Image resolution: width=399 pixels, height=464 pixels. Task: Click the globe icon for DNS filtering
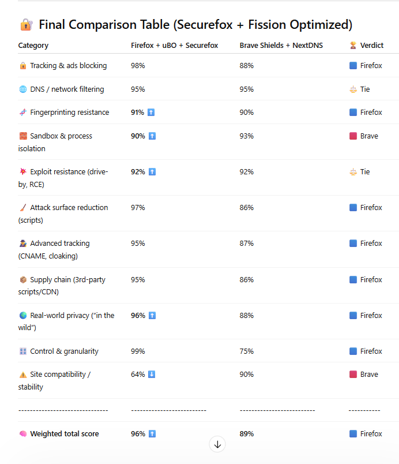click(22, 89)
